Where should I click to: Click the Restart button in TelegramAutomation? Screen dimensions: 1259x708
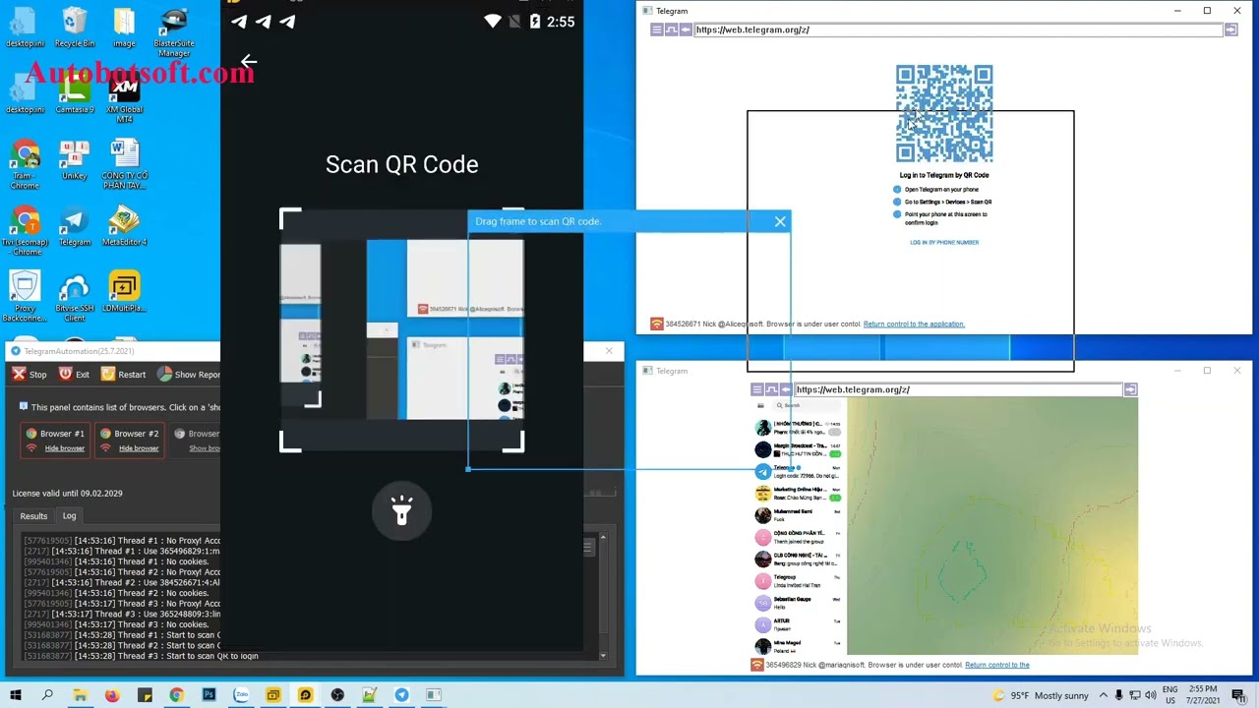click(123, 374)
